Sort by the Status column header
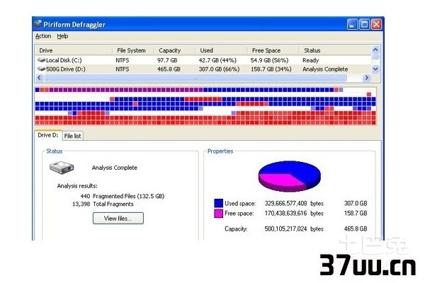Screen dimensions: 425x283 pos(335,50)
